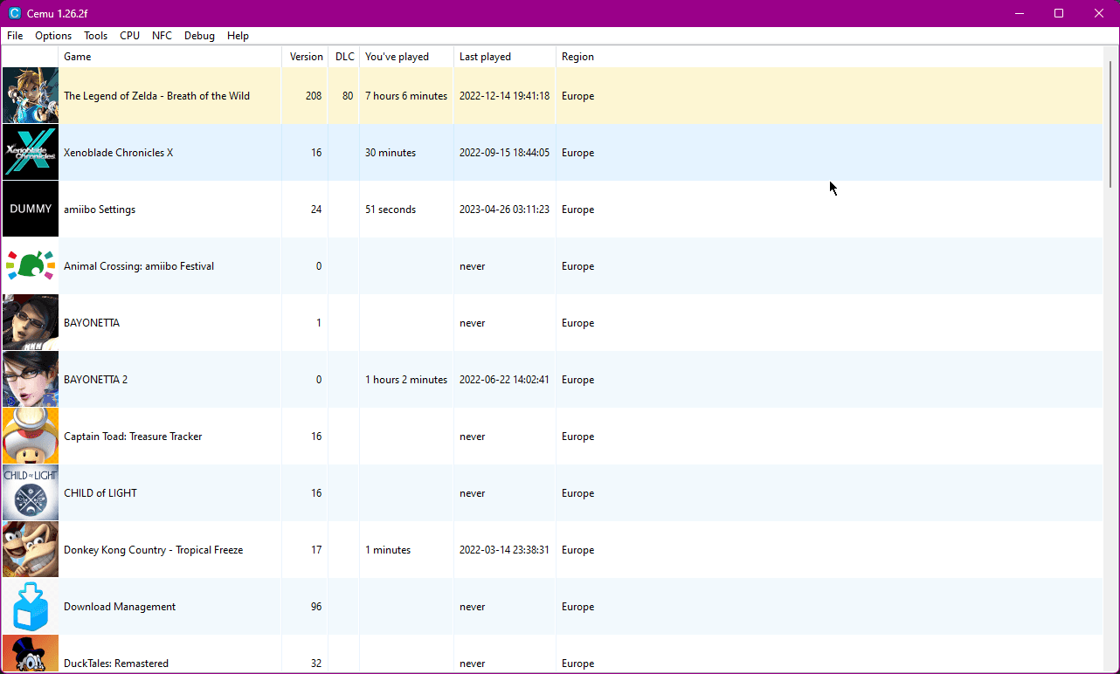
Task: Click the 51 seconds playtime cell
Action: (x=391, y=210)
